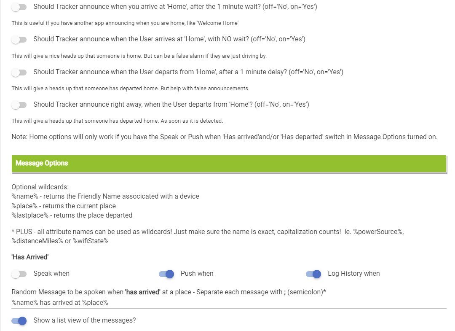The width and height of the screenshot is (455, 331).
Task: Disable the 'Push when' switch
Action: coord(166,274)
